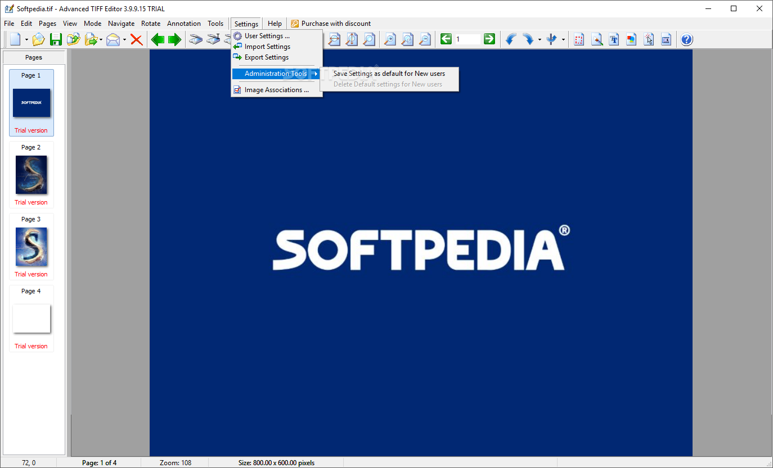Click the Zoom out magnifier icon
Screen dimensions: 773x468
coord(425,39)
